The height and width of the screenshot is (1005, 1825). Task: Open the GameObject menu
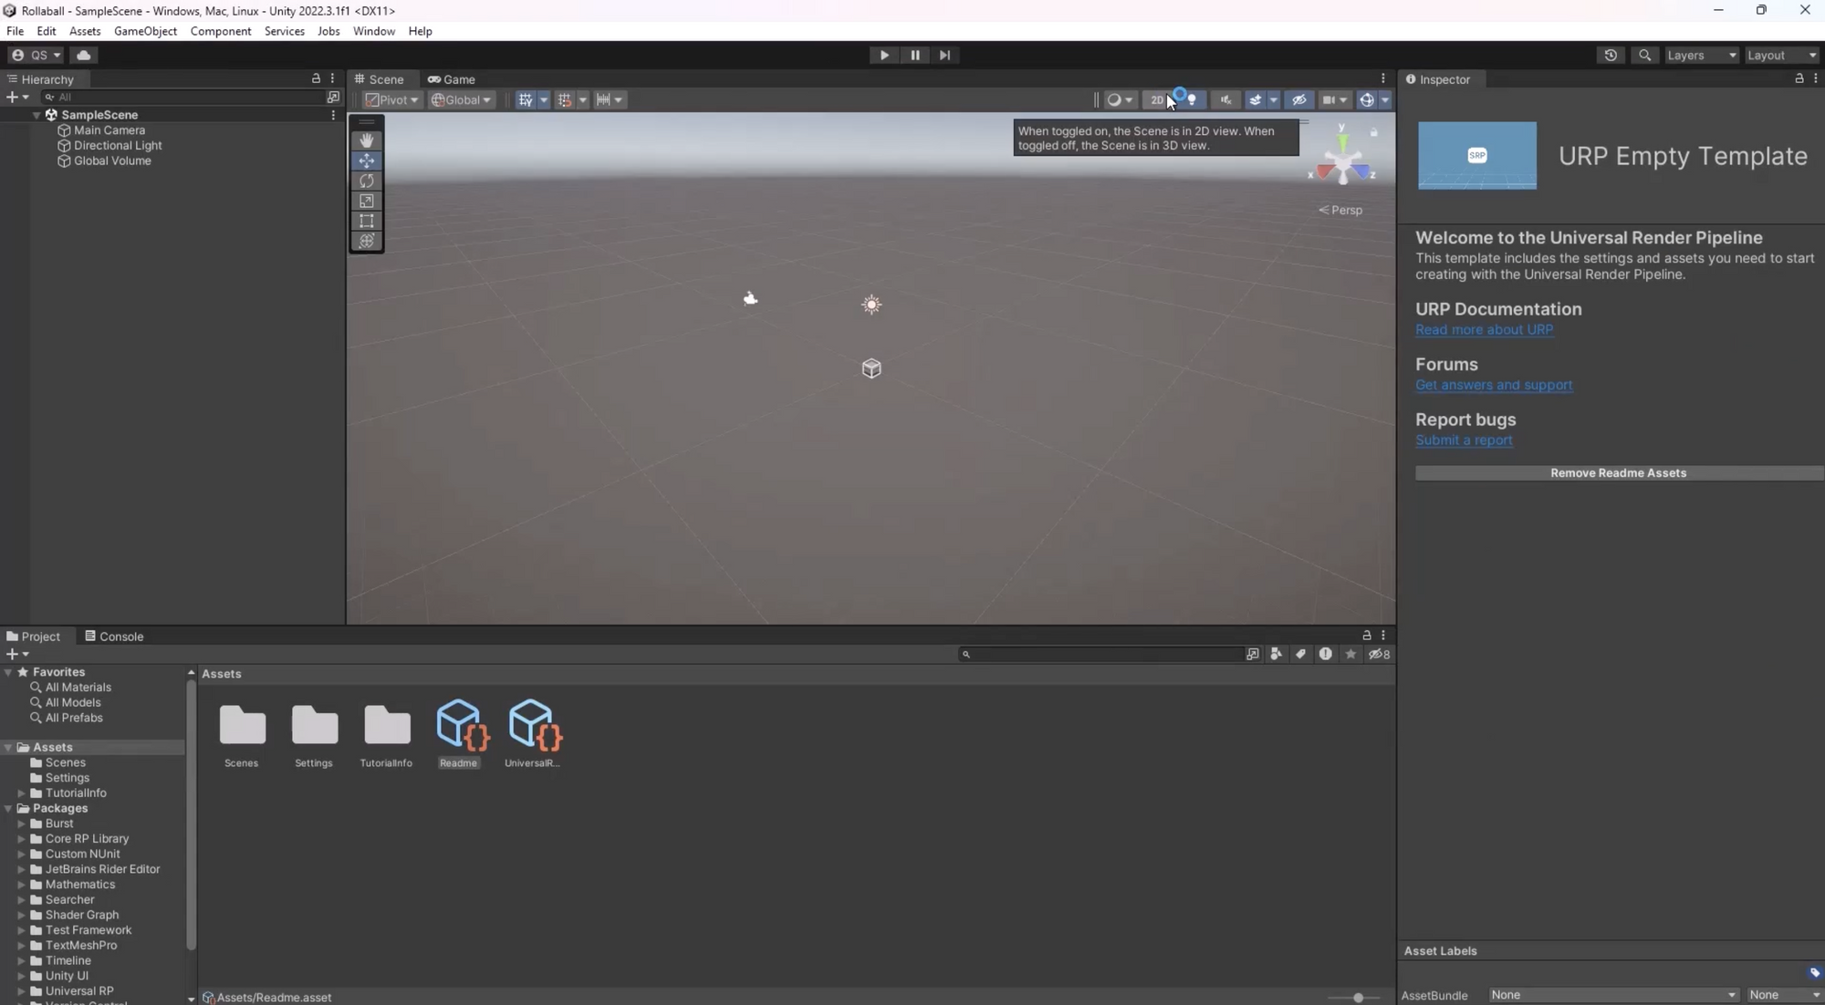145,31
